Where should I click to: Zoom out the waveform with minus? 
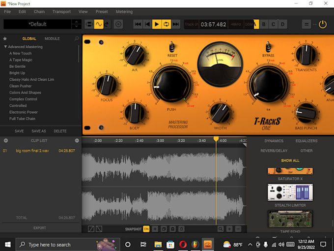(238, 229)
